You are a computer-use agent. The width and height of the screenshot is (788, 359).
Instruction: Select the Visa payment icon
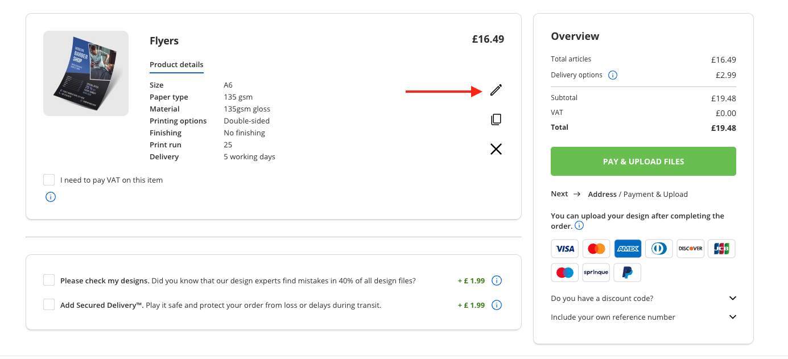pos(565,249)
